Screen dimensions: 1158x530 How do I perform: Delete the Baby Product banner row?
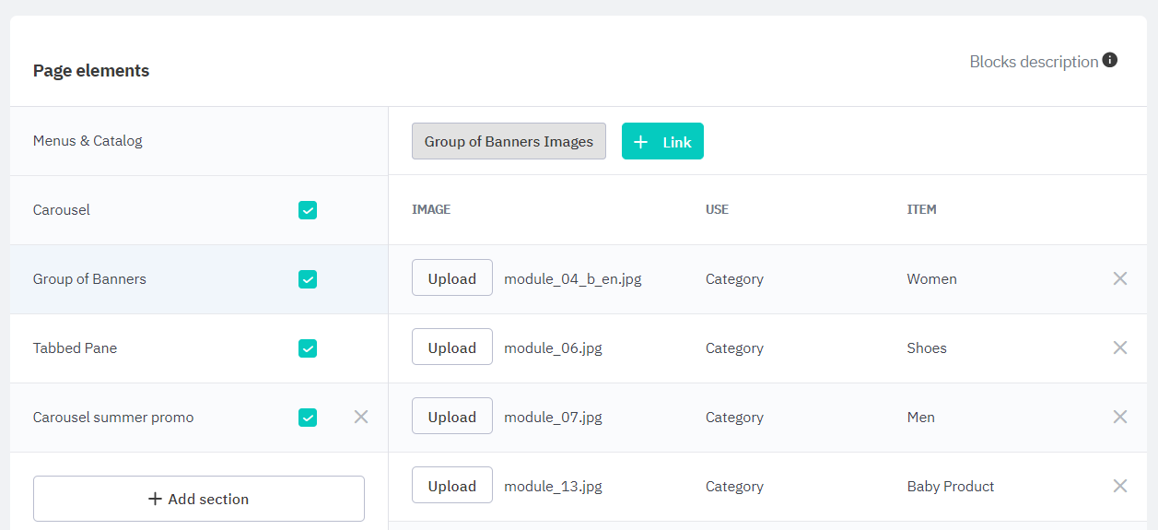pos(1119,486)
